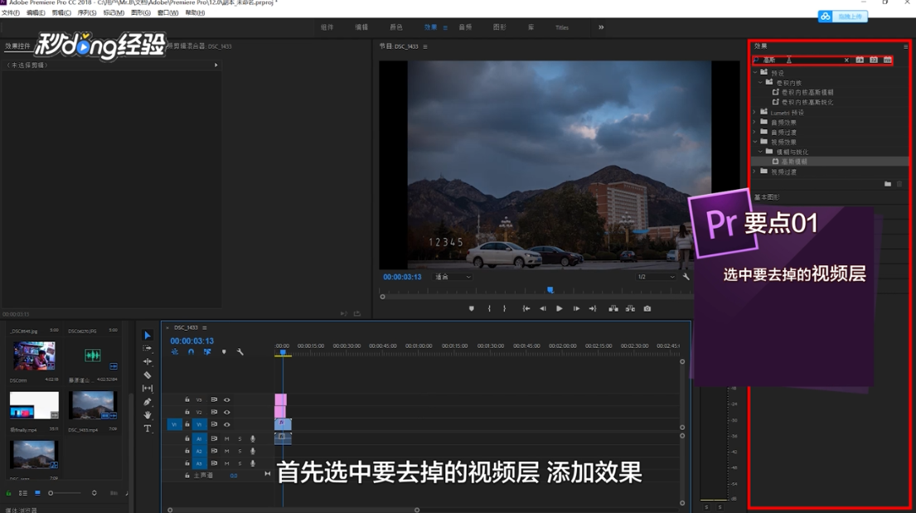Add a marker in Program Monitor
Viewport: 916px width, 513px height.
(x=472, y=308)
